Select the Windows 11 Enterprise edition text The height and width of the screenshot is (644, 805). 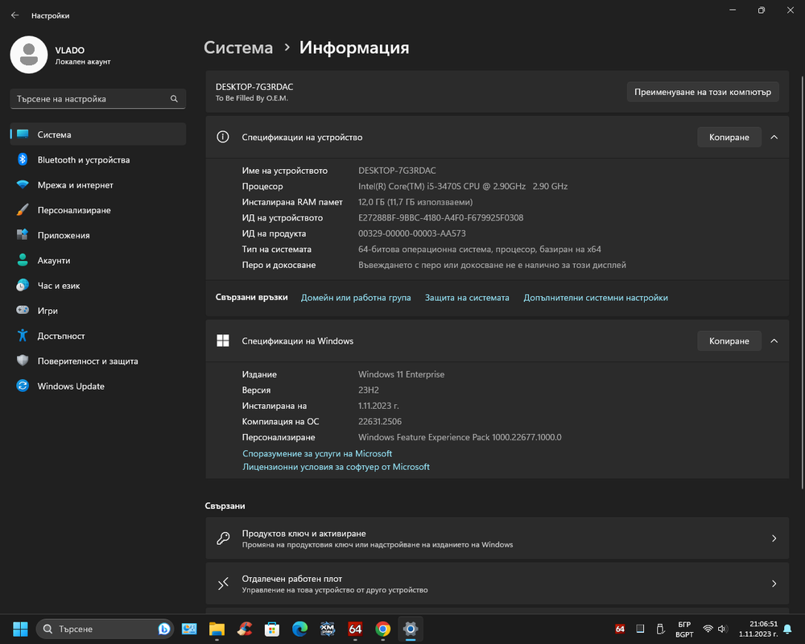[402, 374]
